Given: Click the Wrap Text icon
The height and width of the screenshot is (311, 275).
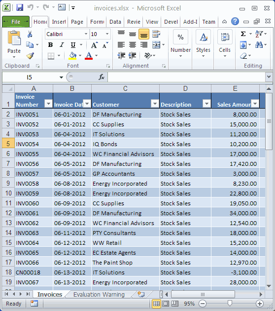Looking at the screenshot, I should pos(156,34).
